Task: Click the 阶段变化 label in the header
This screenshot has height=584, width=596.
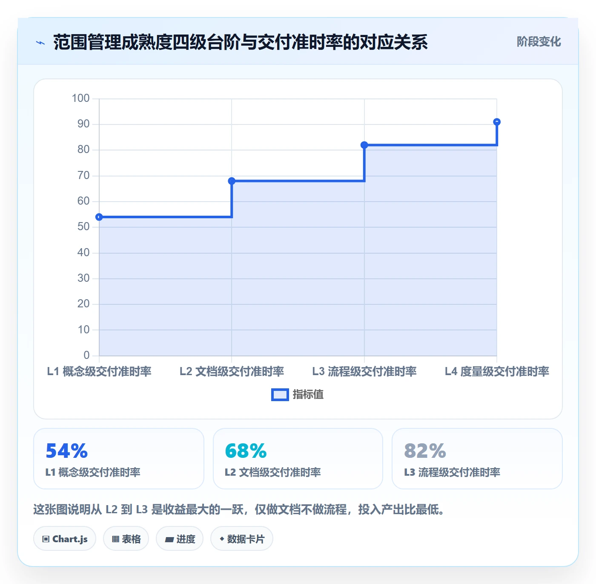Action: (539, 42)
